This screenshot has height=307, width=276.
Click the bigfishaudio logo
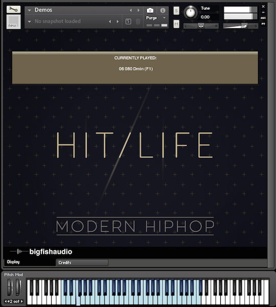click(41, 252)
